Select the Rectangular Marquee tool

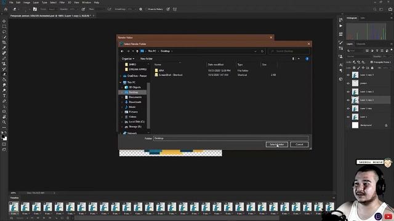pyautogui.click(x=4, y=26)
